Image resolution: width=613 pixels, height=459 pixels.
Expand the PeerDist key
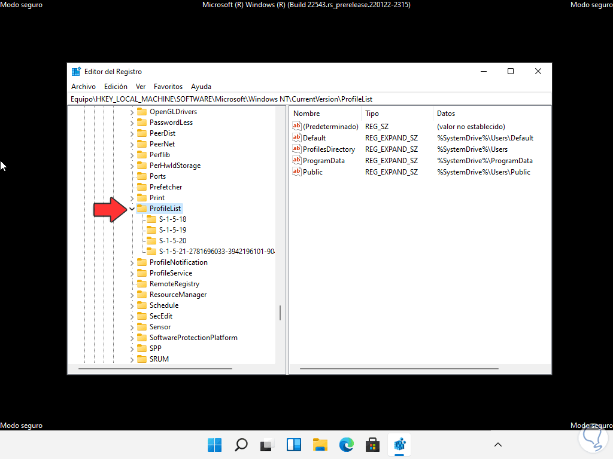(x=132, y=133)
